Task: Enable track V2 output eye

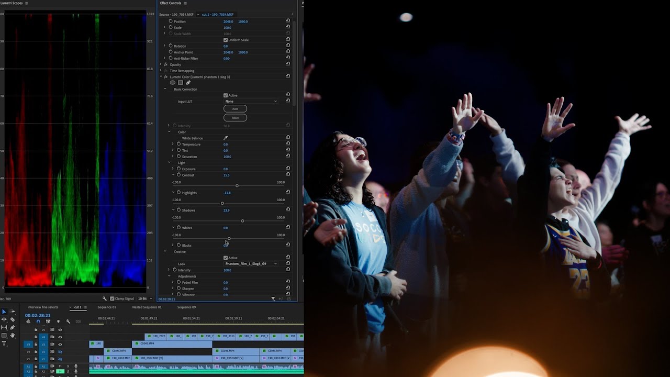Action: click(x=60, y=351)
